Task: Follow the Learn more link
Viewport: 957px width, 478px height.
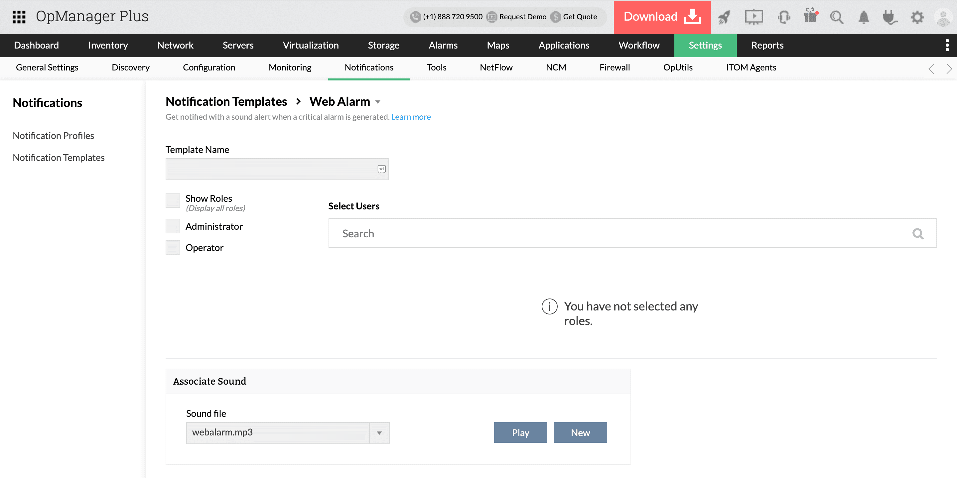Action: [411, 117]
